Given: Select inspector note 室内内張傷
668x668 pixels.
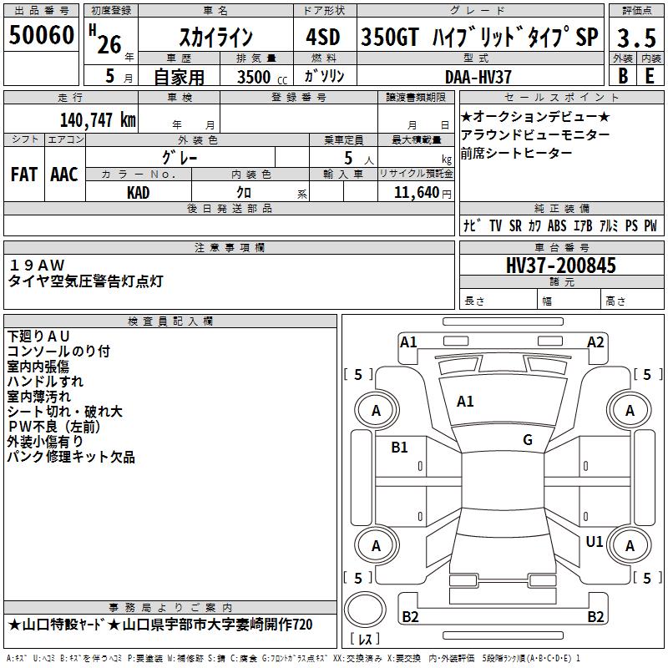Looking at the screenshot, I should tap(38, 367).
